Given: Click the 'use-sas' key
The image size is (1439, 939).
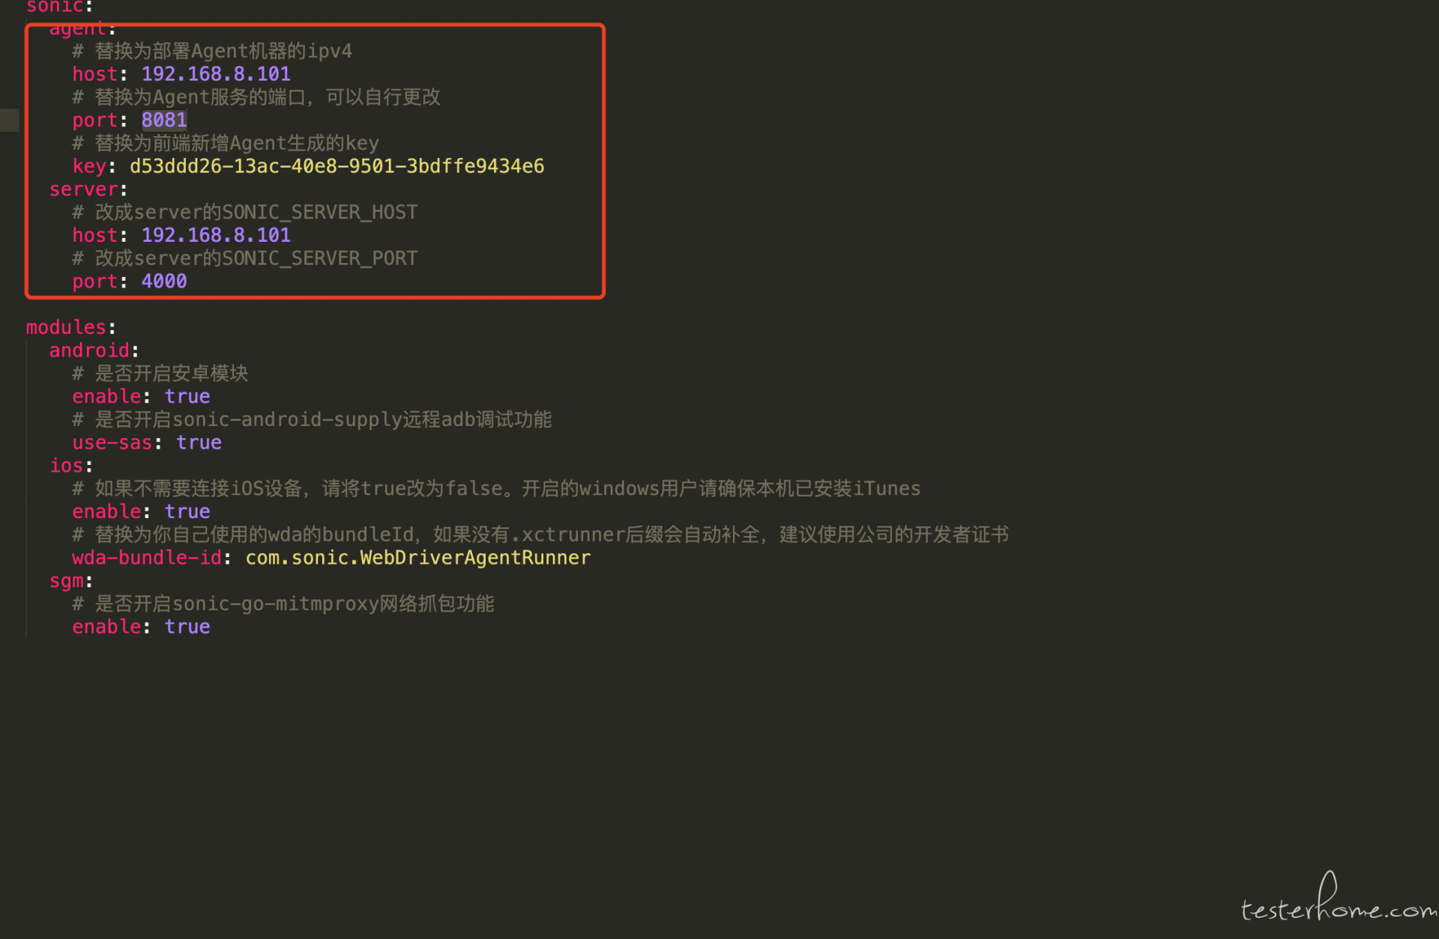Looking at the screenshot, I should [112, 443].
